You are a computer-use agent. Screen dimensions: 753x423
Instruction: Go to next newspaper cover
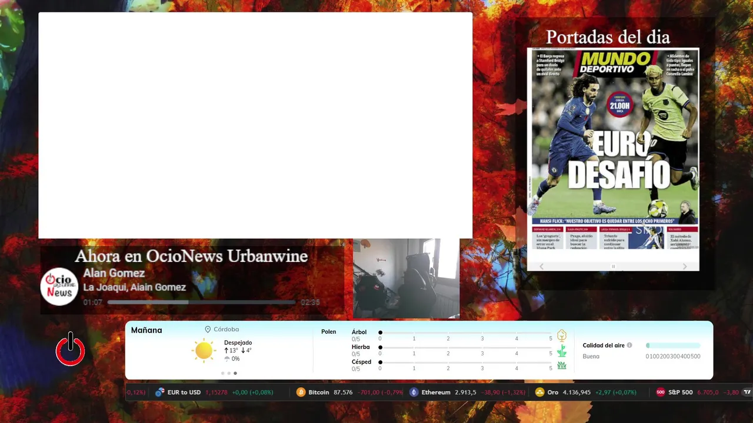pos(684,266)
